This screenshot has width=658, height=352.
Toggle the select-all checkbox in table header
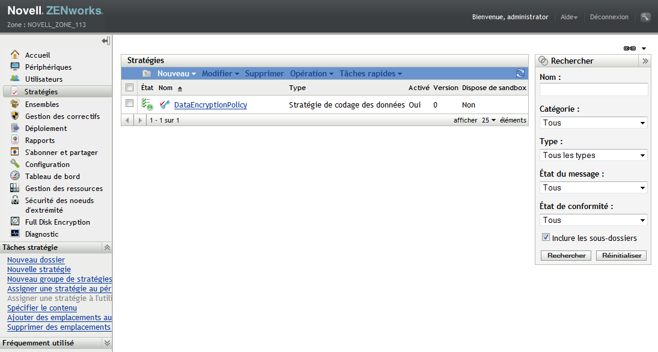[129, 88]
